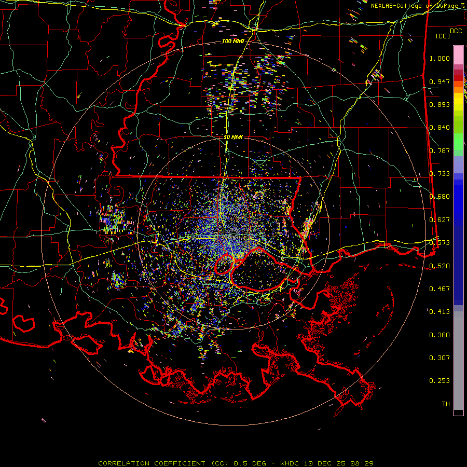467x467 pixels.
Task: Click the 0.467 scale value
Action: pyautogui.click(x=439, y=289)
